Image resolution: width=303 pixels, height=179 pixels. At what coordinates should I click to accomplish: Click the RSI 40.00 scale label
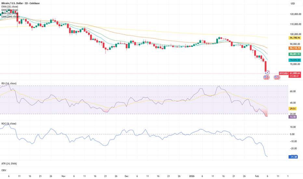[x=293, y=103]
